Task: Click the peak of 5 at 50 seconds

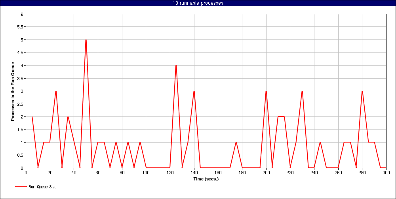Action: [86, 40]
